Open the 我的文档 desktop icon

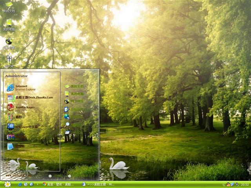point(9,7)
